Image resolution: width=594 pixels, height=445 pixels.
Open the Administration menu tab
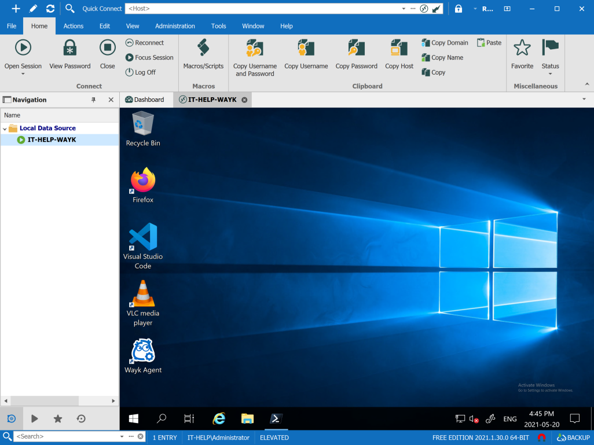tap(175, 26)
